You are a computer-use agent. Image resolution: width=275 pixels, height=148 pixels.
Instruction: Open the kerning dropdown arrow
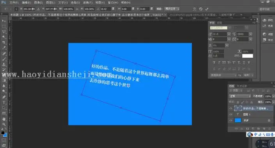tap(229, 39)
